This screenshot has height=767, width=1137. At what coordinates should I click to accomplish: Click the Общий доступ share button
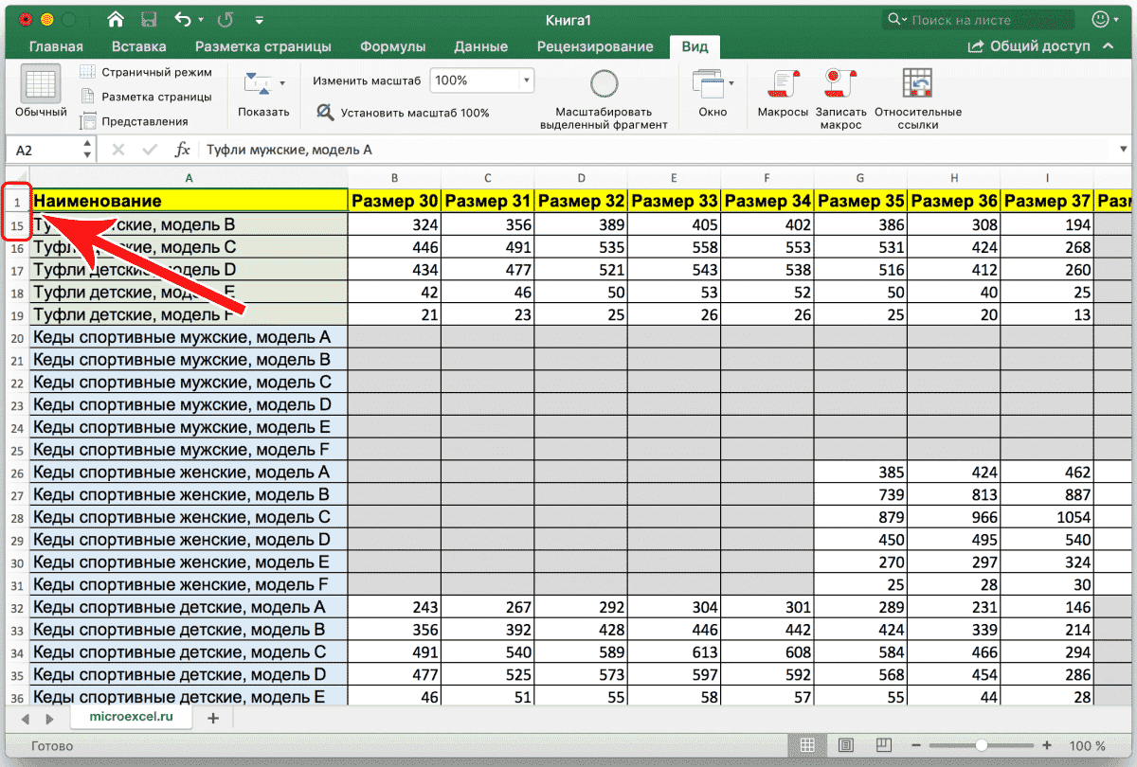pos(1030,46)
